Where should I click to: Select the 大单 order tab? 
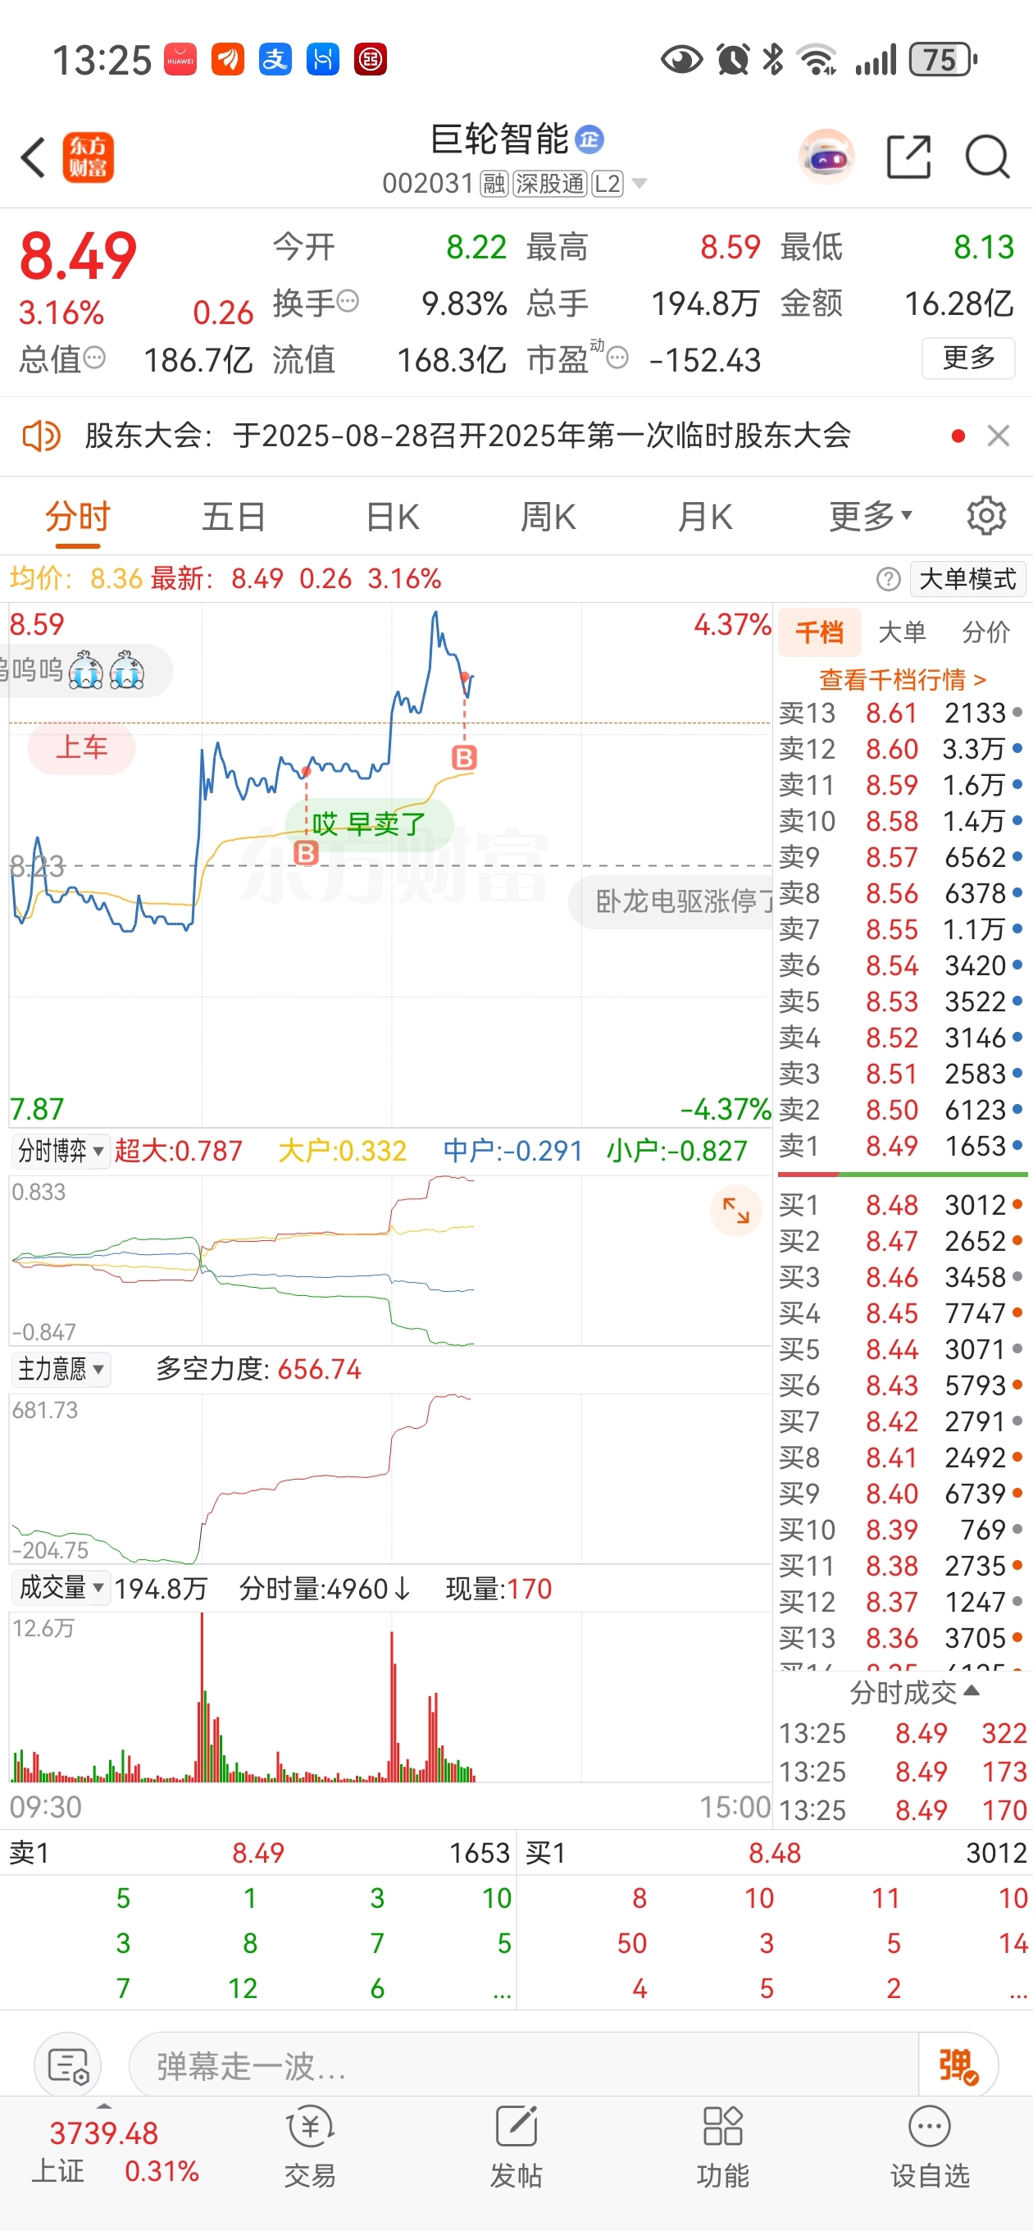coord(903,632)
